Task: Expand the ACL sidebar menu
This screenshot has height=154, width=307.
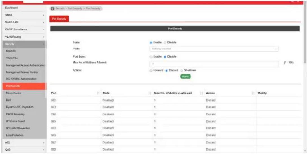Action: [24, 142]
